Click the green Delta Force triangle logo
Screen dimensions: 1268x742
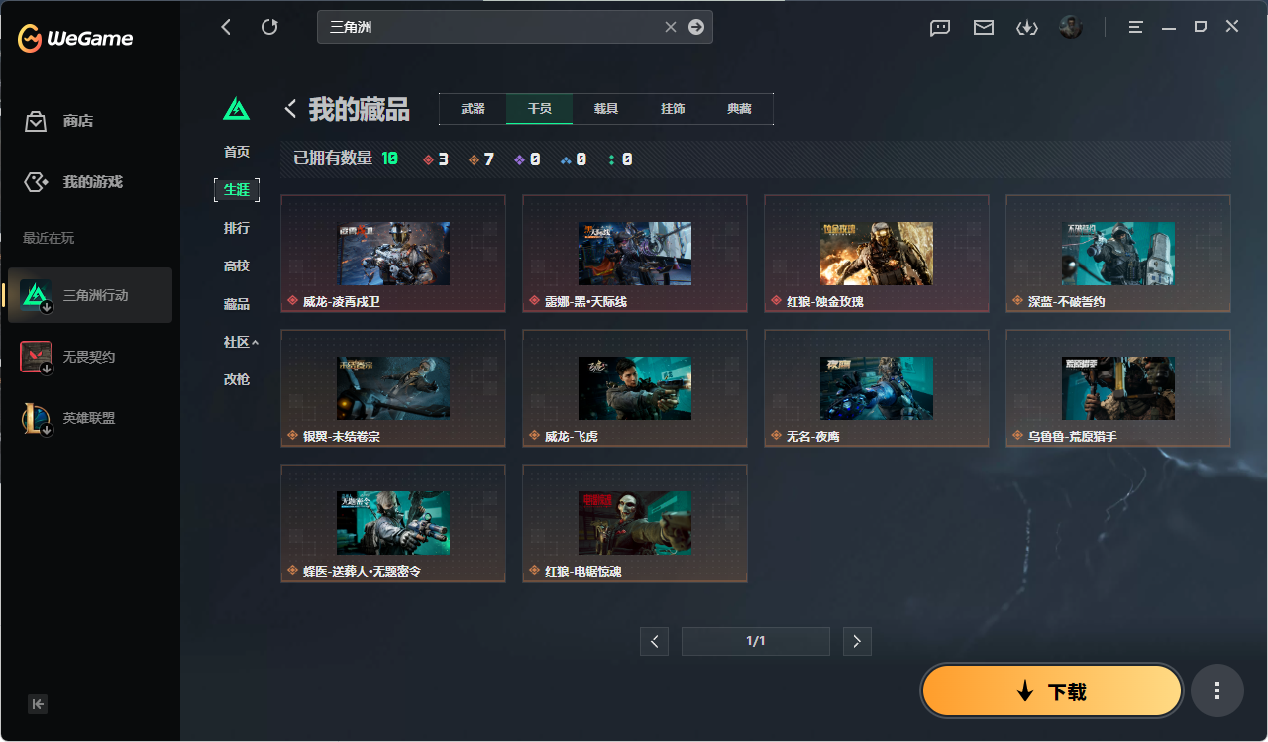point(236,108)
